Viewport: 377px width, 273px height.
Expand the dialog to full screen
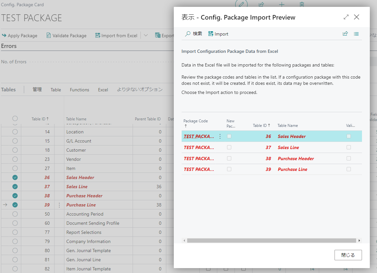tap(346, 17)
